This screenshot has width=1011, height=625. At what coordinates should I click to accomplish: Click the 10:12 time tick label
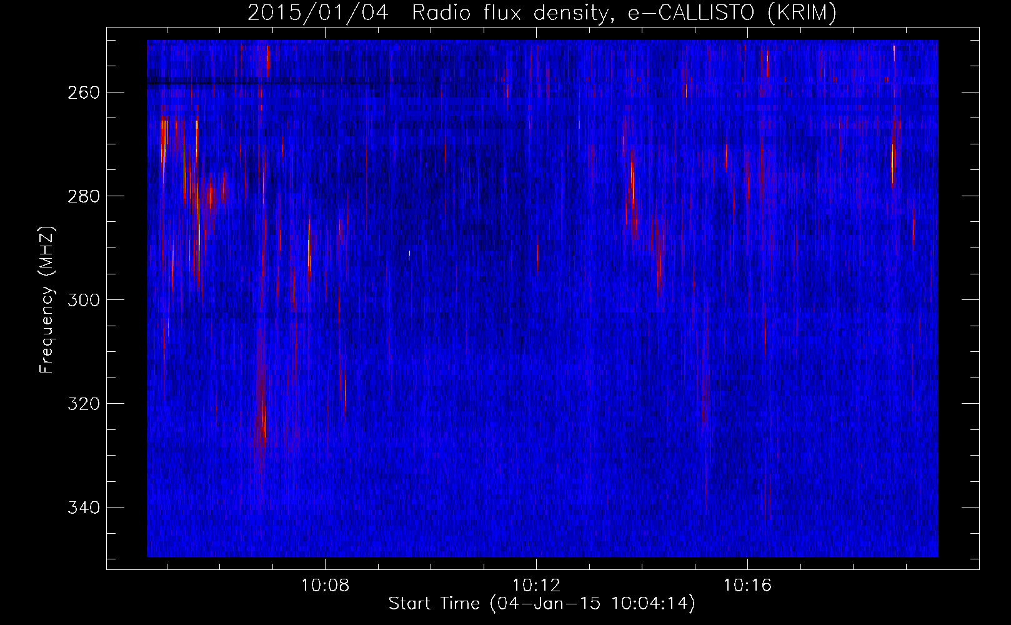pos(536,586)
